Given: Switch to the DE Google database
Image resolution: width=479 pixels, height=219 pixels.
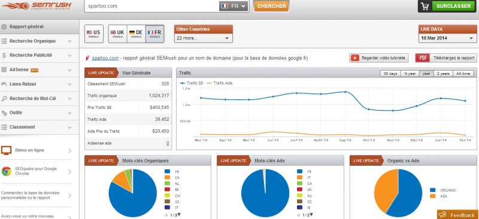Looking at the screenshot, I should [136, 34].
